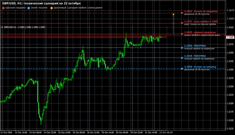Click time axis label '12 Oct 2026'
This screenshot has height=135, width=235.
pyautogui.click(x=6, y=132)
